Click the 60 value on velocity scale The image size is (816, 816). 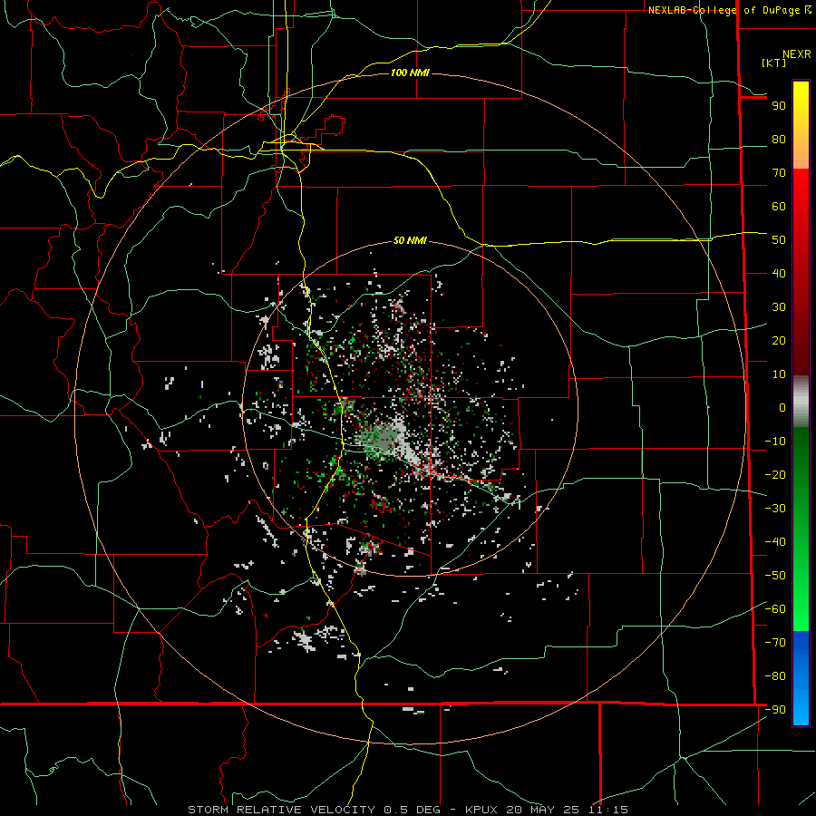pyautogui.click(x=779, y=207)
